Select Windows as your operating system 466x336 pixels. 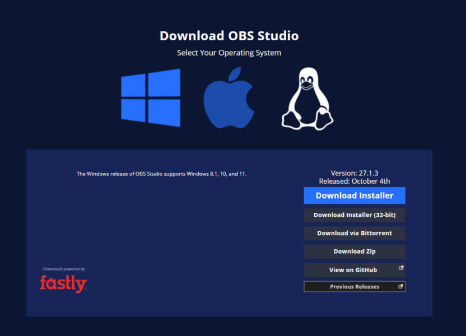pyautogui.click(x=151, y=99)
